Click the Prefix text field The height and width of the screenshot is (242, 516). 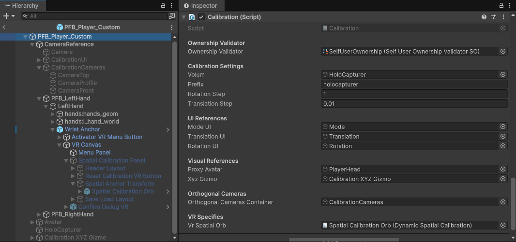(414, 85)
